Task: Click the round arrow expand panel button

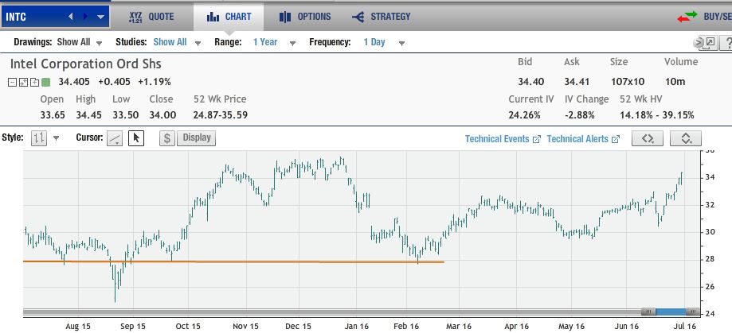Action: click(x=699, y=43)
